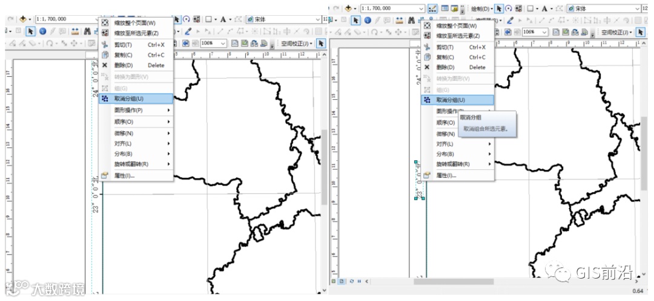Click horizontal scrollbar right arrow, right window
Screen dimensions: 654x301
pyautogui.click(x=637, y=282)
